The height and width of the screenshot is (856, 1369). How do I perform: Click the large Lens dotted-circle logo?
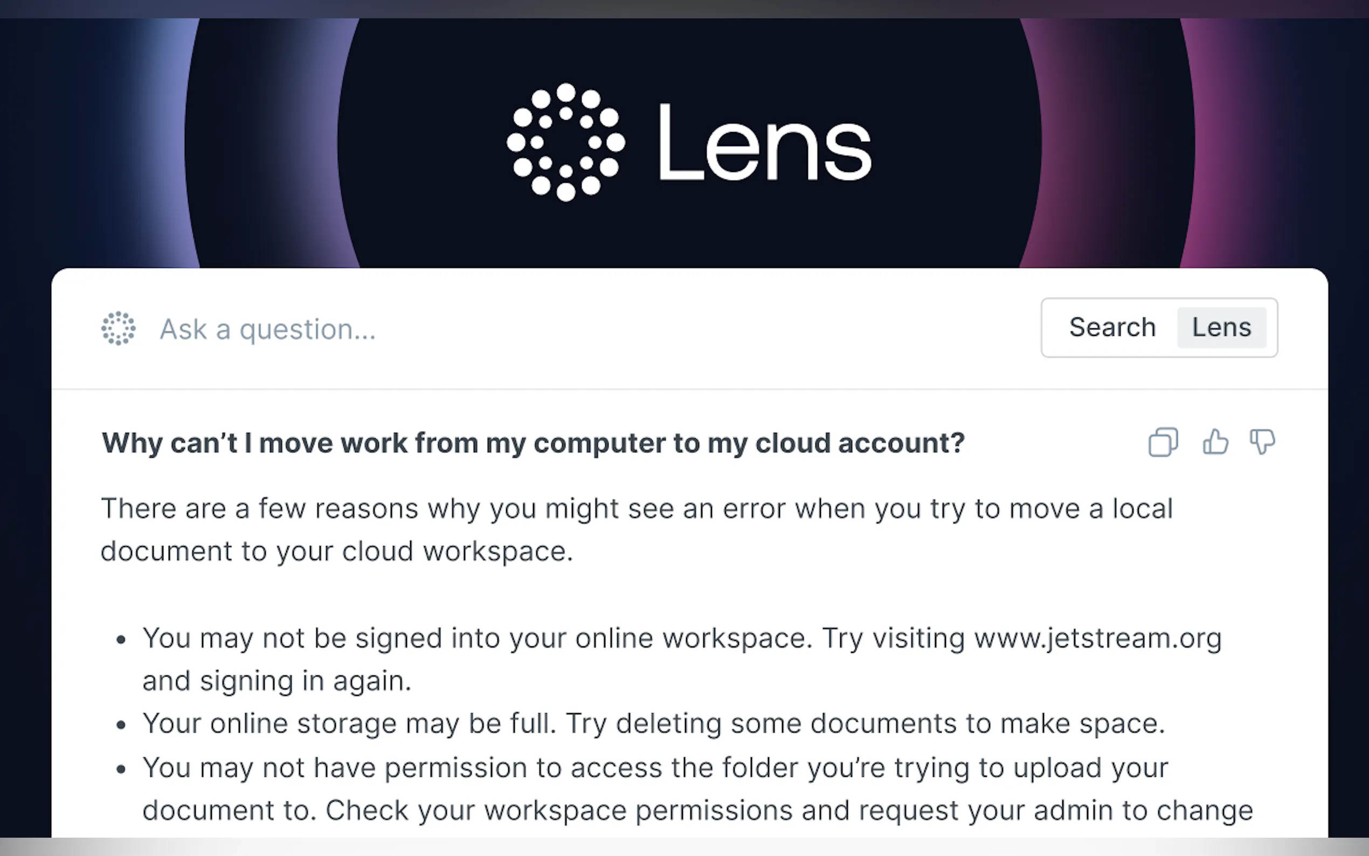click(x=565, y=142)
